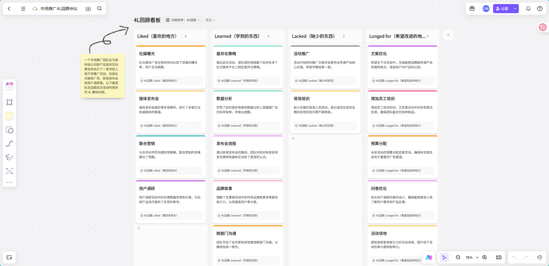
Task: Select the frame tool
Action: point(9,102)
